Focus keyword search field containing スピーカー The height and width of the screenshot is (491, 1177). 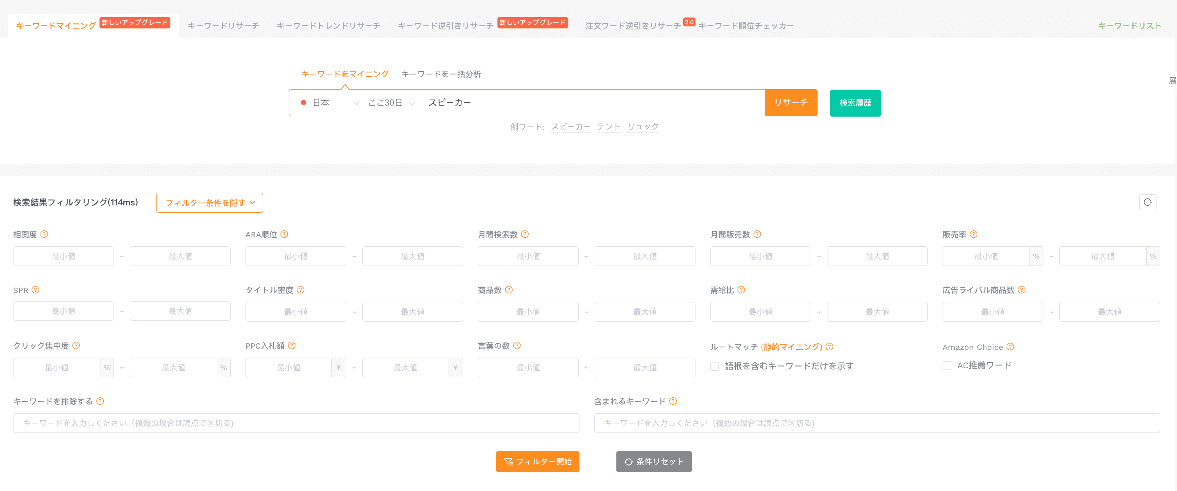click(593, 103)
